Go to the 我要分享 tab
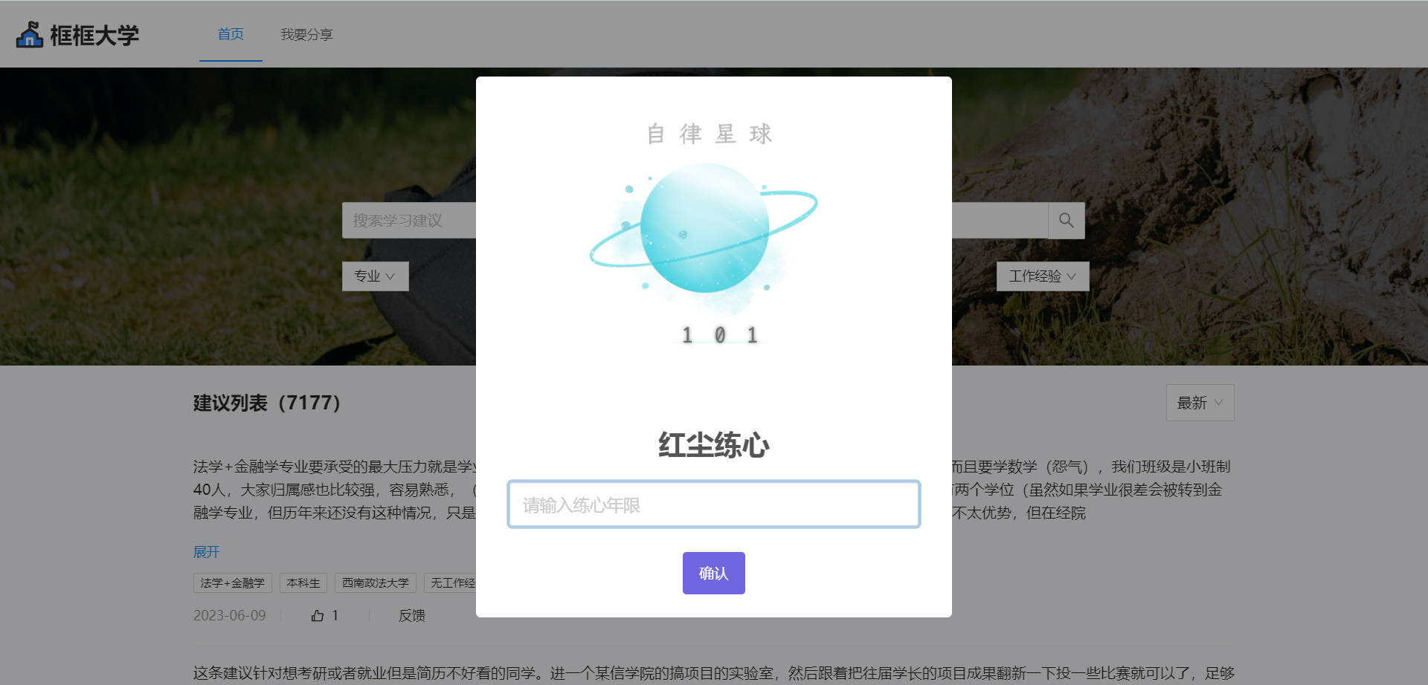 [x=306, y=35]
